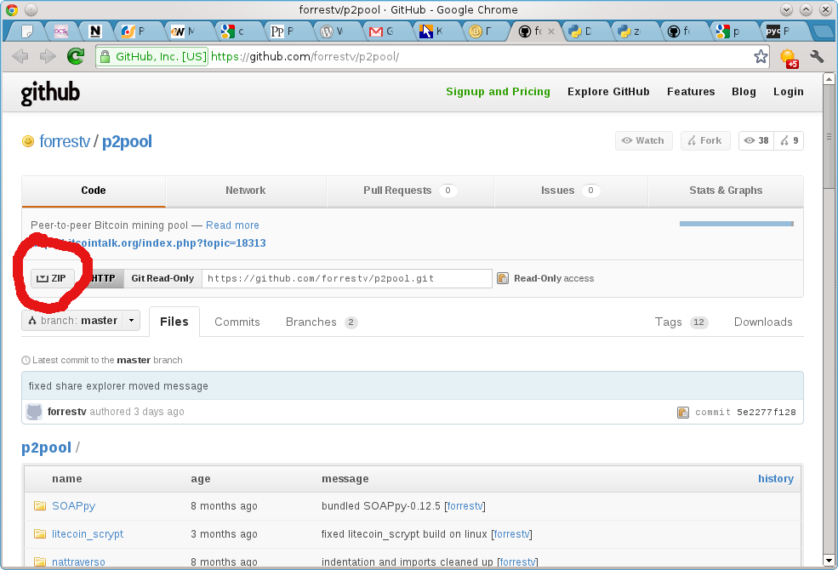Image resolution: width=838 pixels, height=570 pixels.
Task: Open the bitcointalk.org topic=18313 link
Action: click(148, 243)
